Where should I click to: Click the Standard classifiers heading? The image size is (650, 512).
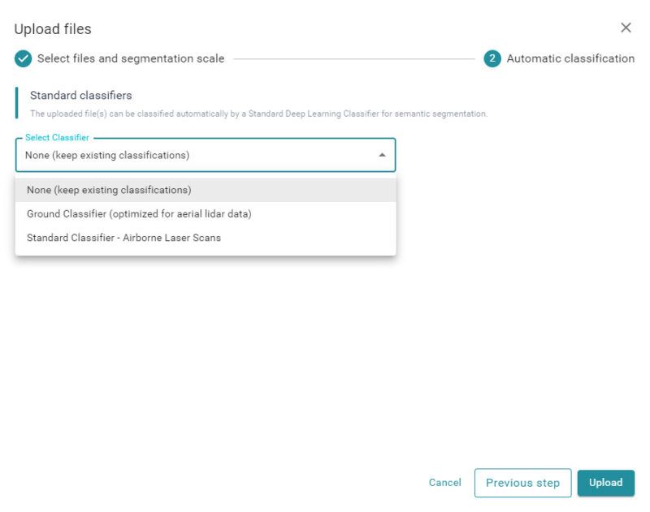coord(80,96)
